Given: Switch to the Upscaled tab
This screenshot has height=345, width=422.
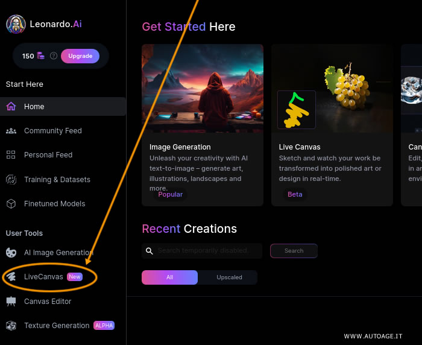Looking at the screenshot, I should [x=229, y=277].
